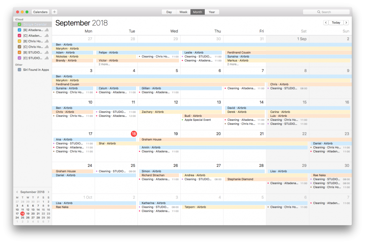Viewport: 365px width, 244px height.
Task: Expand '2 more...' events on Tuesday 28
Action: (x=104, y=64)
